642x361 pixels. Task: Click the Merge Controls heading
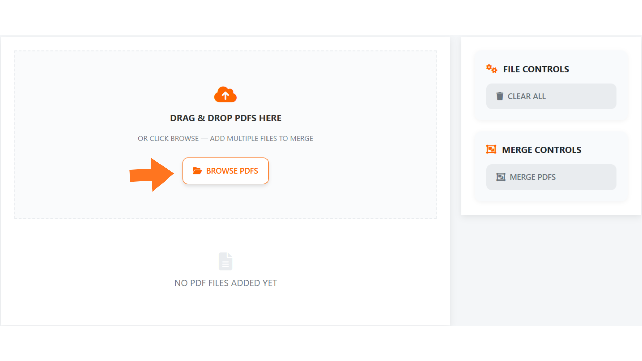(541, 150)
